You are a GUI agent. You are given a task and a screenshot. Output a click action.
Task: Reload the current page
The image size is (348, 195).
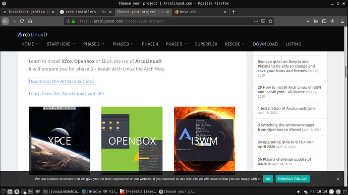coord(22,21)
